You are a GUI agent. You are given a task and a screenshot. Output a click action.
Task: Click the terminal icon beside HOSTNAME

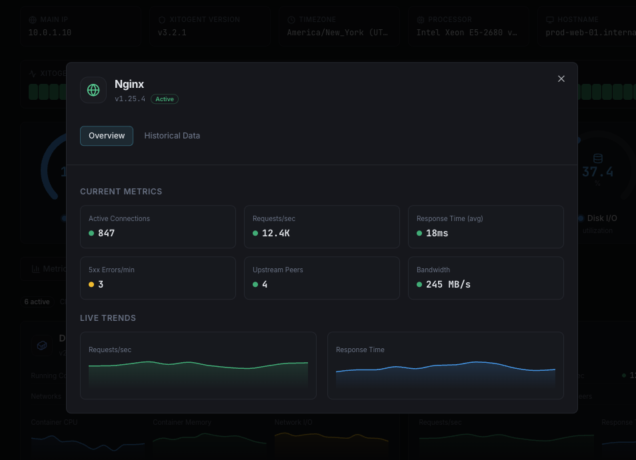(x=549, y=19)
